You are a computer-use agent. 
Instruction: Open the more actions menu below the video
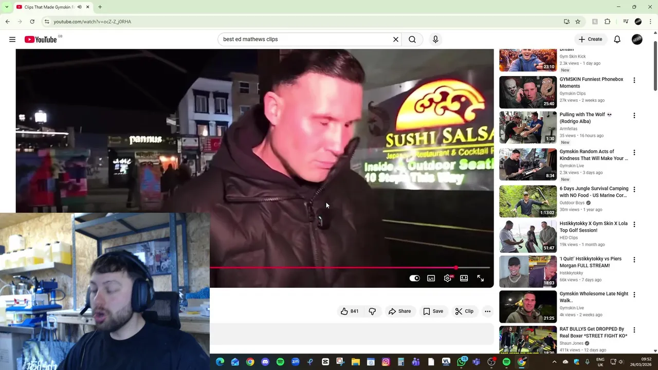[x=487, y=311]
